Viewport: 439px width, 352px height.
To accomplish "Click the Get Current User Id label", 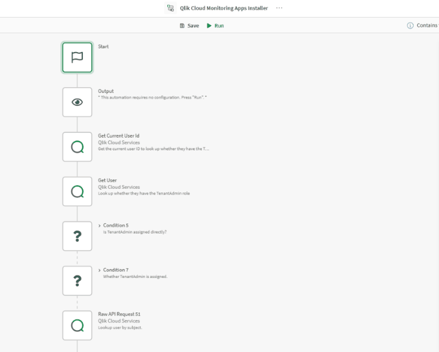I will 119,136.
